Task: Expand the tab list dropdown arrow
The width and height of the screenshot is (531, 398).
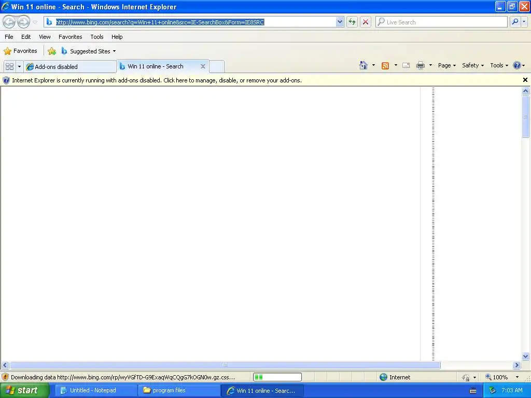Action: click(x=19, y=67)
